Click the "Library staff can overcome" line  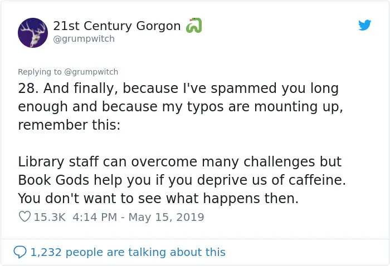tap(179, 162)
